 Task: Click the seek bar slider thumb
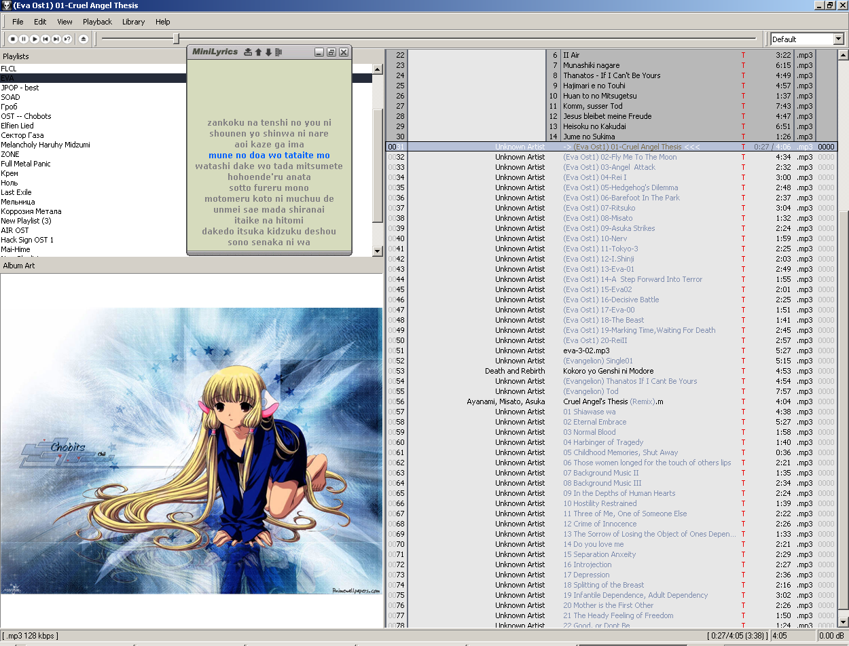coord(176,39)
